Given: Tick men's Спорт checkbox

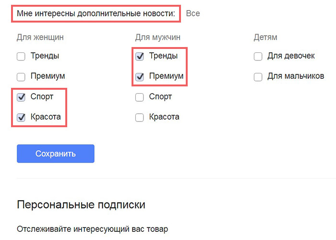Looking at the screenshot, I should tap(140, 97).
